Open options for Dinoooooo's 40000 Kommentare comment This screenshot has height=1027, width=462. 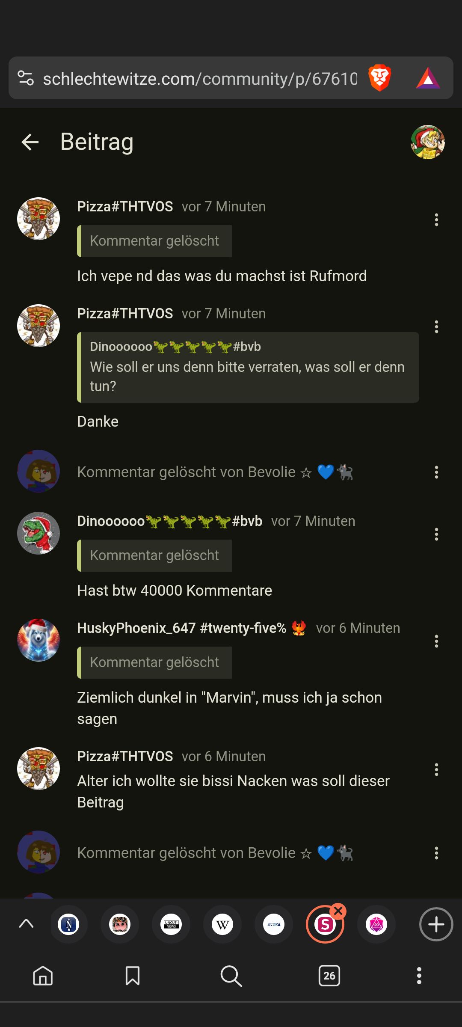pos(436,534)
